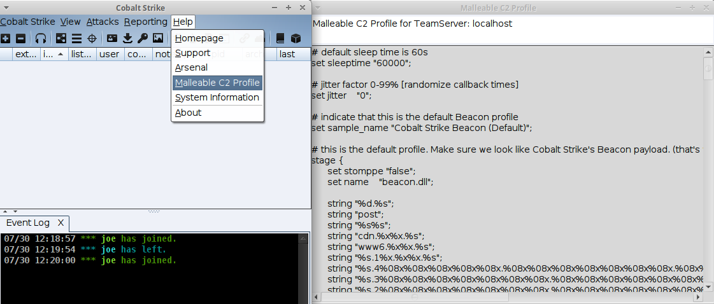This screenshot has height=304, width=714.
Task: Click the connect to team server plus icon
Action: [x=6, y=39]
